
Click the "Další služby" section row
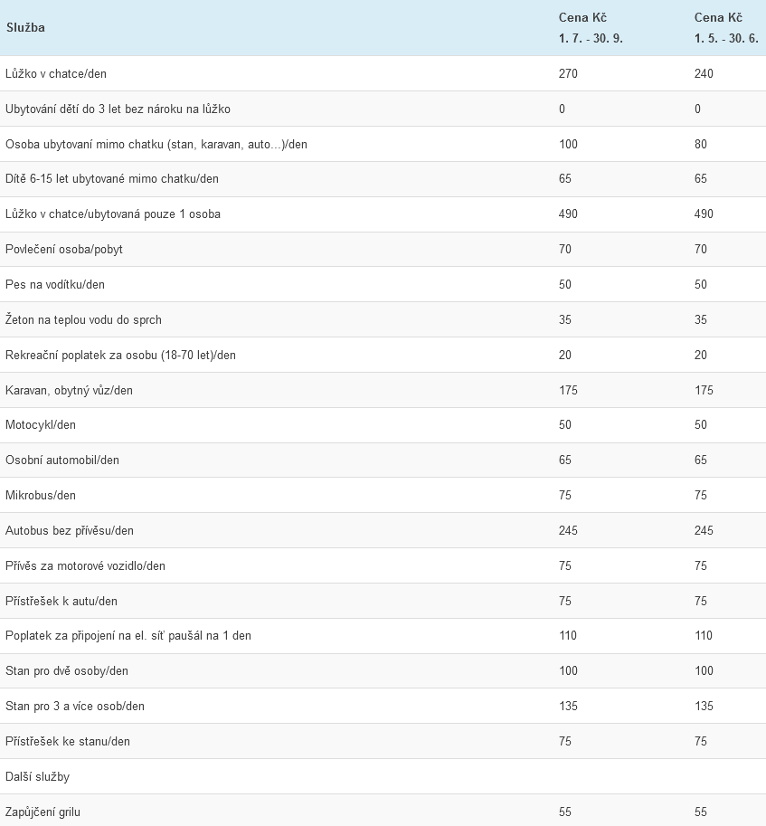[x=37, y=776]
